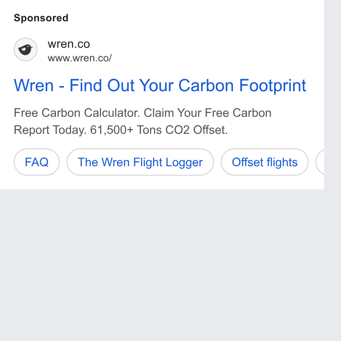Click 'Claim Your Free Carbon' in description
The height and width of the screenshot is (341, 341).
[208, 113]
